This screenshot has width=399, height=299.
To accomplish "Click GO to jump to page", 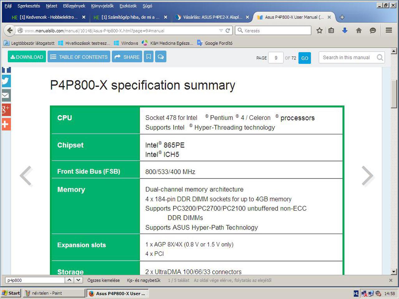I will (305, 58).
